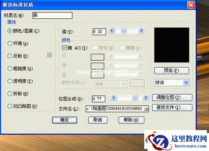Click the 取消 cancel button
This screenshot has height=151, width=209.
pyautogui.click(x=98, y=120)
